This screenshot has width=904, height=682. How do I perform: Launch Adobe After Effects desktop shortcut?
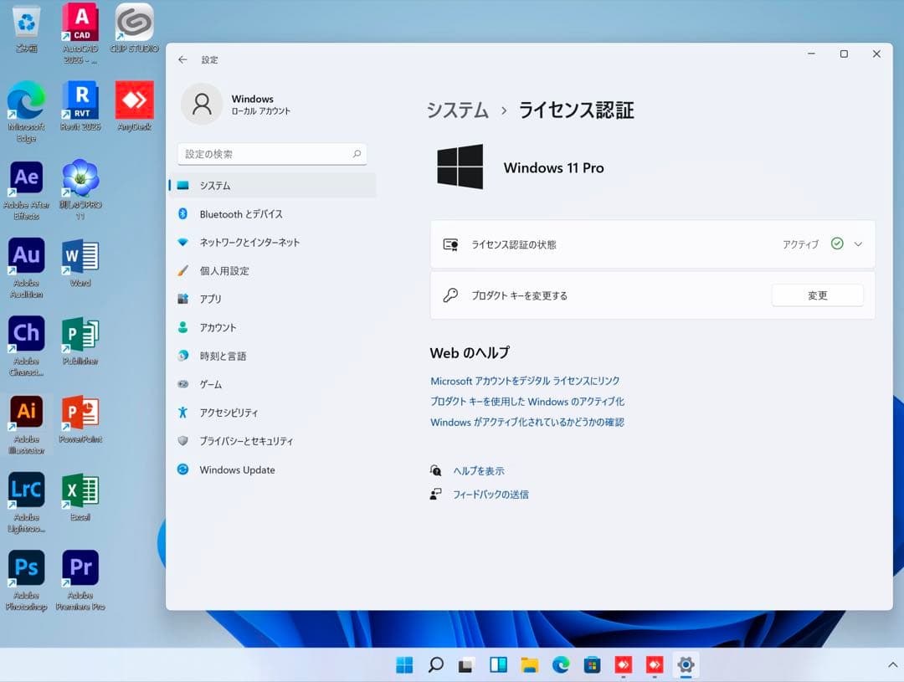tap(26, 177)
